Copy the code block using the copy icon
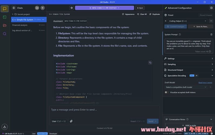This screenshot has width=215, height=135. coord(150,63)
